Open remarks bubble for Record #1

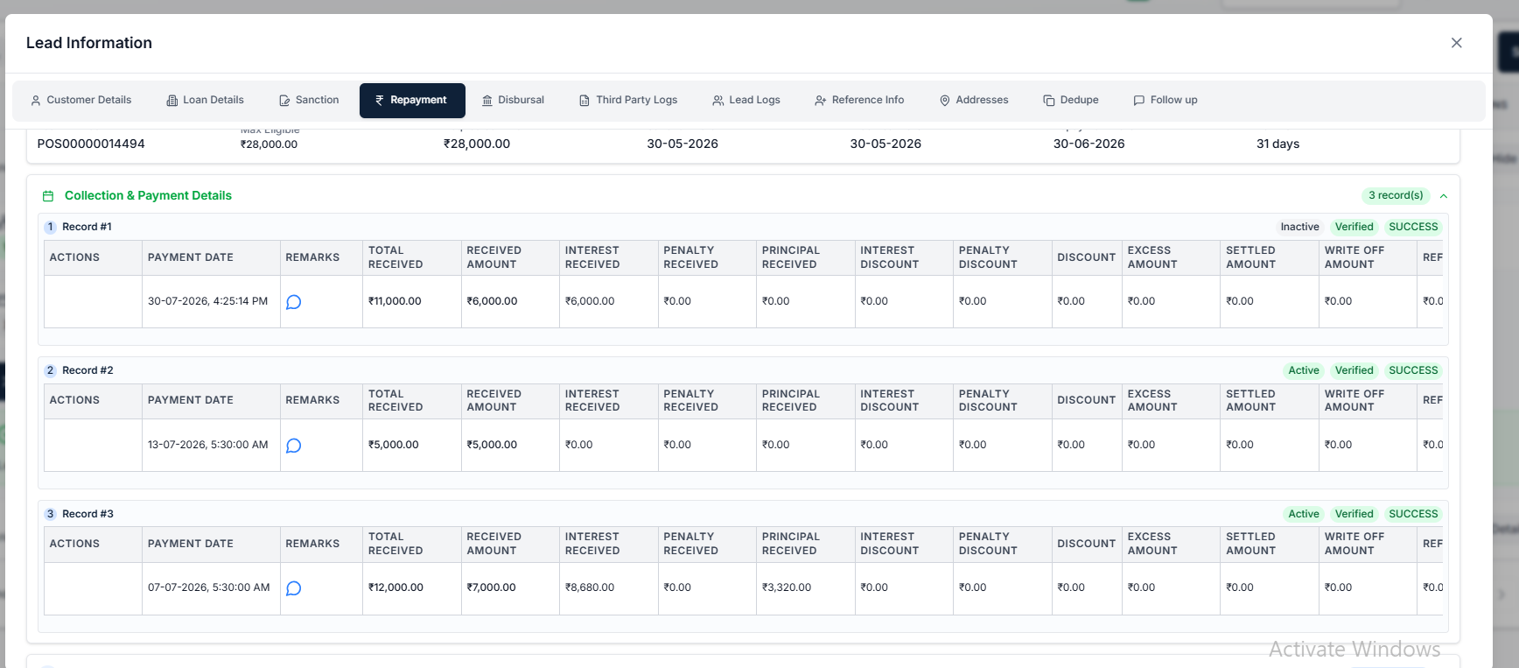click(x=294, y=302)
